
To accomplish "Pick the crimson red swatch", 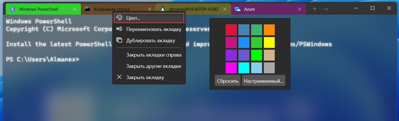I will point(231,30).
